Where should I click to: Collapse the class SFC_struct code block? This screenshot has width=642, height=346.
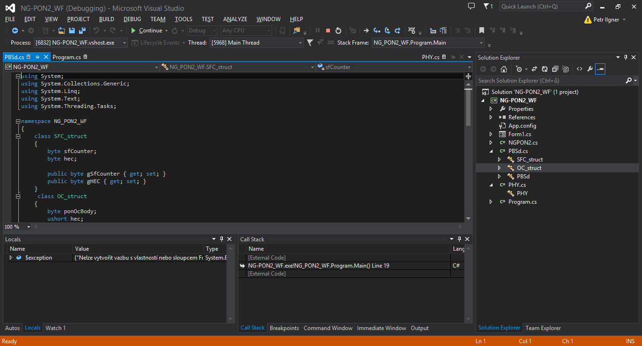point(18,136)
